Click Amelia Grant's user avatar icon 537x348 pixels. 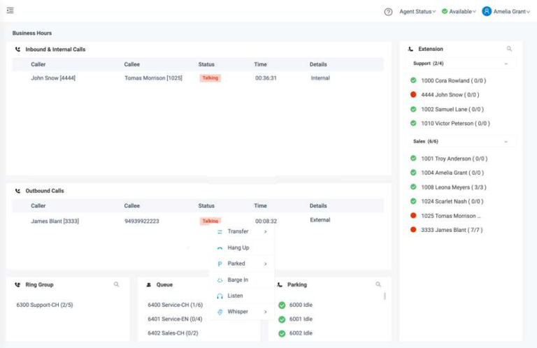pos(487,11)
